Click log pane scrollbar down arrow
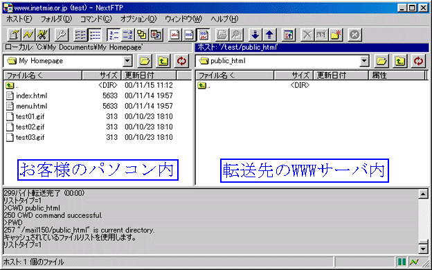This screenshot has height=270, width=432. pos(423,249)
